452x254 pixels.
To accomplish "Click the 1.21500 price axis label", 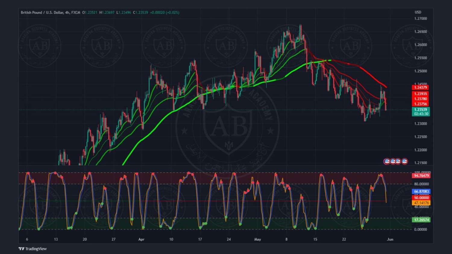I will [x=421, y=163].
